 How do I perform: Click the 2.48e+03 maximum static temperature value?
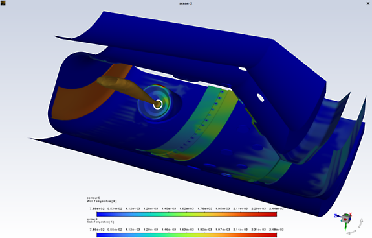[276, 230]
